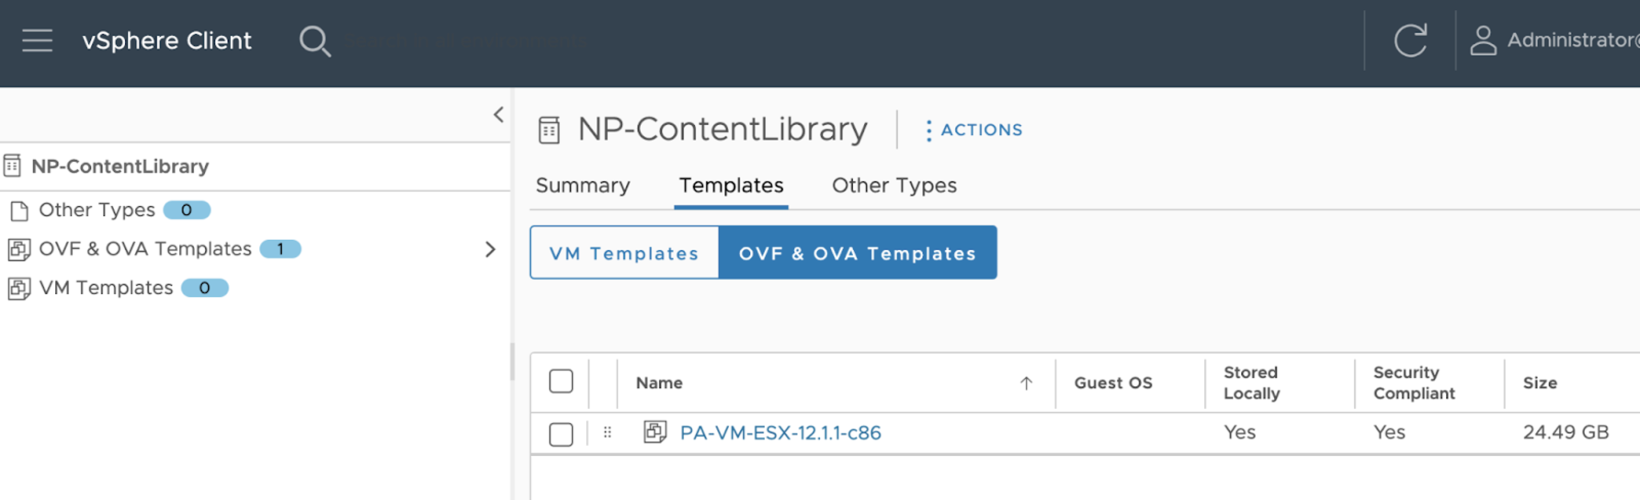The image size is (1640, 500).
Task: Click the template icon beside PA-VM-ESX-12.1.1-c86
Action: click(654, 432)
